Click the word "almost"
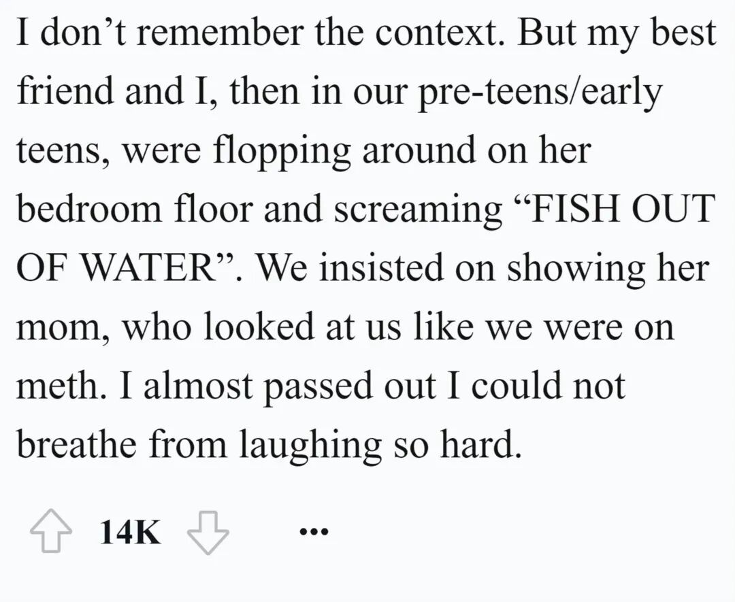The height and width of the screenshot is (602, 735). [x=198, y=385]
